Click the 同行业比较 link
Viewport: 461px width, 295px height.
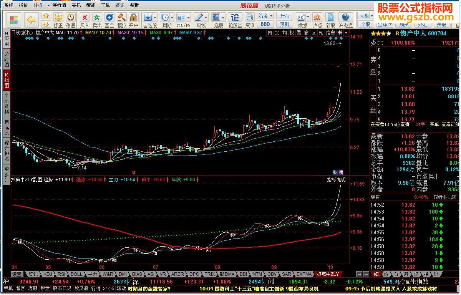pyautogui.click(x=446, y=197)
